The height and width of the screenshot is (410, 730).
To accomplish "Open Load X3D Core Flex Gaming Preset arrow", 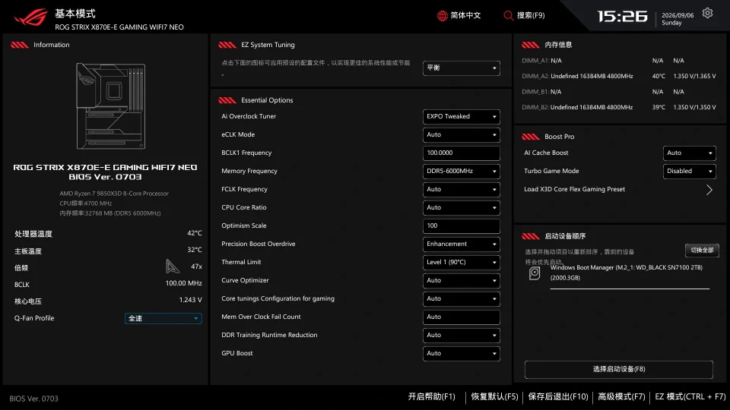I will point(709,190).
